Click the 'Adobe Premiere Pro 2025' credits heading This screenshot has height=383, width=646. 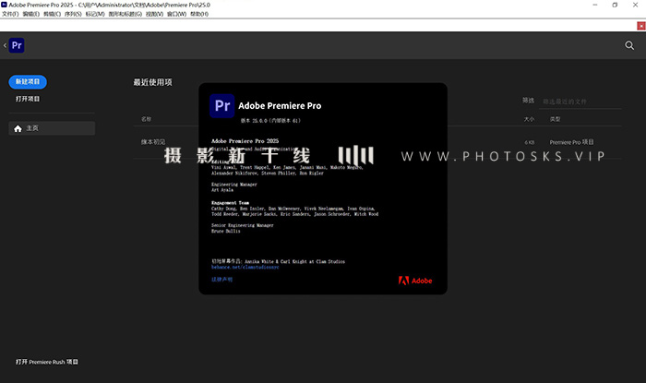coord(245,141)
